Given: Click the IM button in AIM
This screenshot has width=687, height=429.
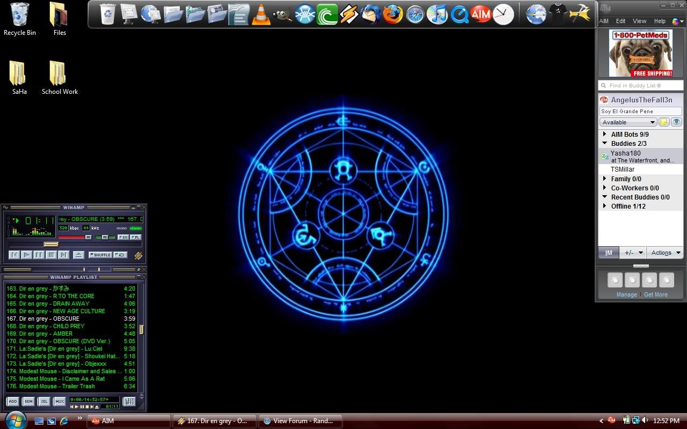Looking at the screenshot, I should pos(609,253).
